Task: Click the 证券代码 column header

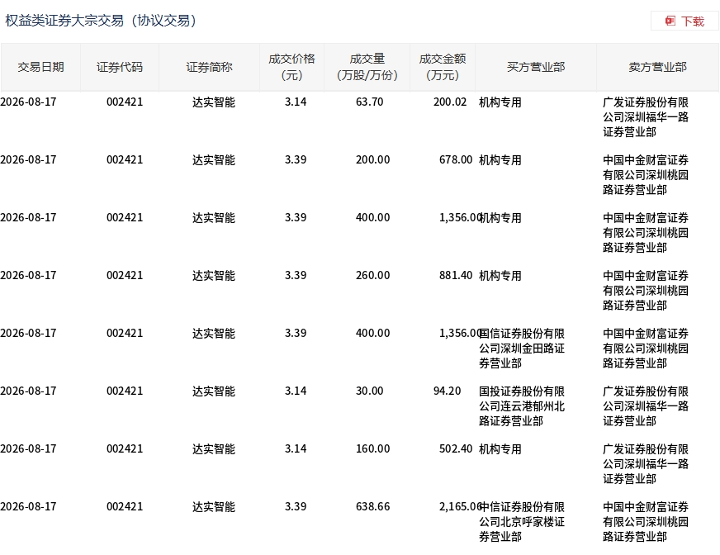Action: (x=120, y=68)
